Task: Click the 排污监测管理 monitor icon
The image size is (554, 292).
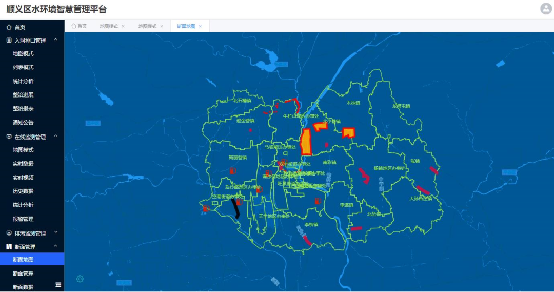Action: pyautogui.click(x=9, y=233)
